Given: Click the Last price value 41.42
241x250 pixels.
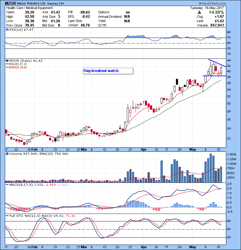Looking at the screenshot, I should click(x=219, y=21).
